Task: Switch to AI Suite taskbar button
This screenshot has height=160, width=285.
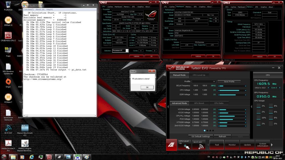Action: 59,157
